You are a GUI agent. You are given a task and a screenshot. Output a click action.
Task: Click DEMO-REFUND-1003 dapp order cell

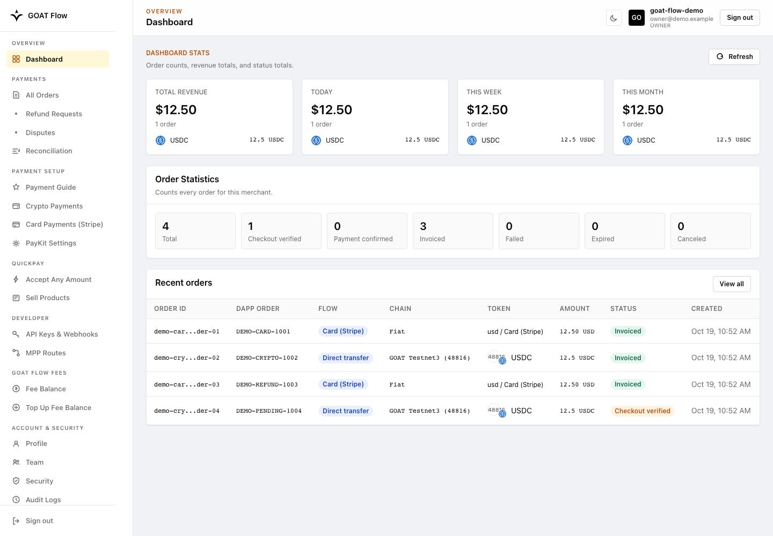[x=267, y=384]
